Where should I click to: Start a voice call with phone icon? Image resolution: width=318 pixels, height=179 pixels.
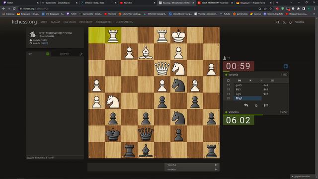pyautogui.click(x=81, y=54)
